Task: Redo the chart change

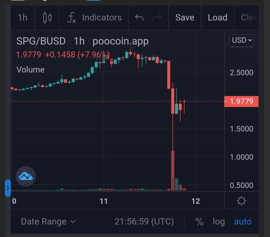Action: (x=157, y=17)
